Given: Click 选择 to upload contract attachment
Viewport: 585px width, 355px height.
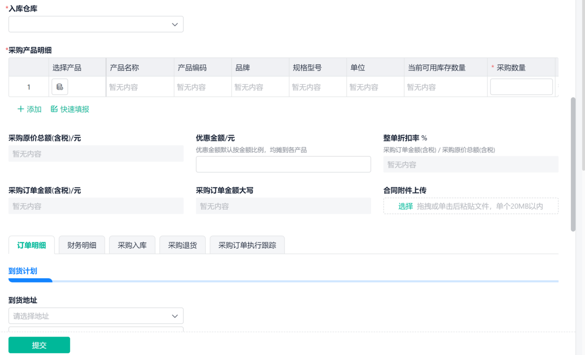Looking at the screenshot, I should pos(406,206).
